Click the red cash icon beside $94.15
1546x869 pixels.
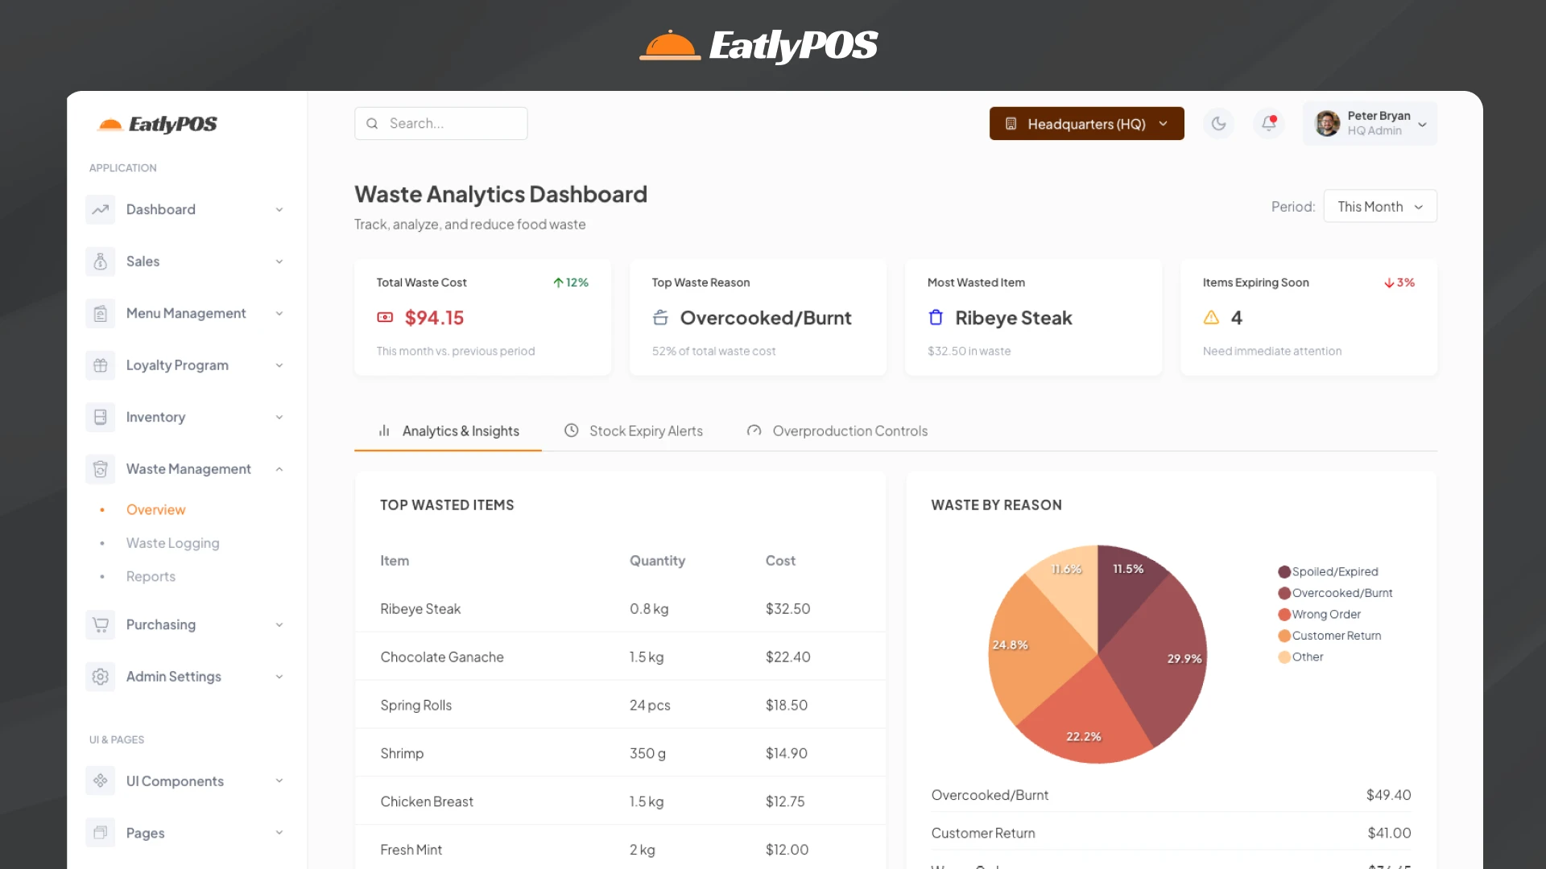tap(385, 318)
